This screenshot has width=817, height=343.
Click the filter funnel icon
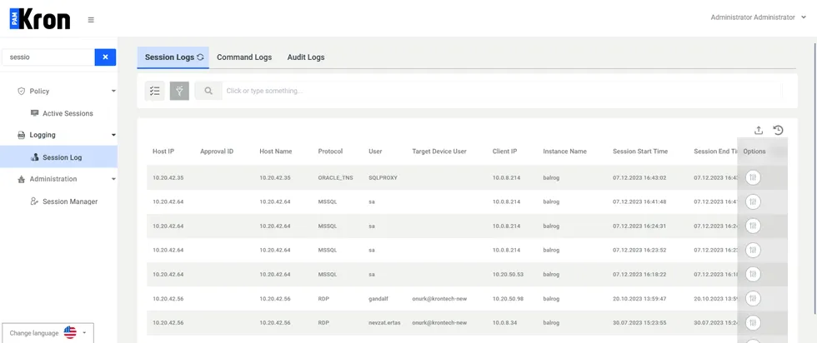(179, 91)
